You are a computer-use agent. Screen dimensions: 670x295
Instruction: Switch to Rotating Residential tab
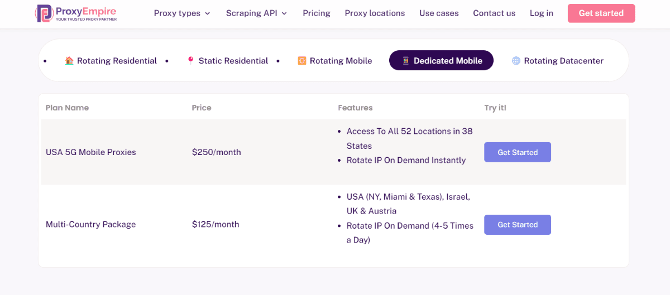[x=111, y=61]
